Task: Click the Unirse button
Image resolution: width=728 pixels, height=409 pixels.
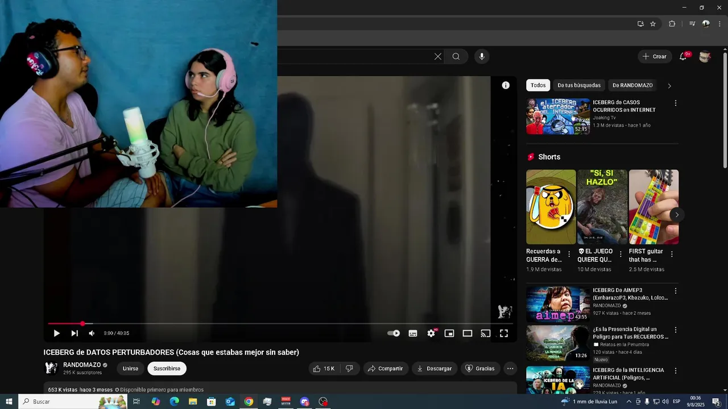Action: coord(130,369)
